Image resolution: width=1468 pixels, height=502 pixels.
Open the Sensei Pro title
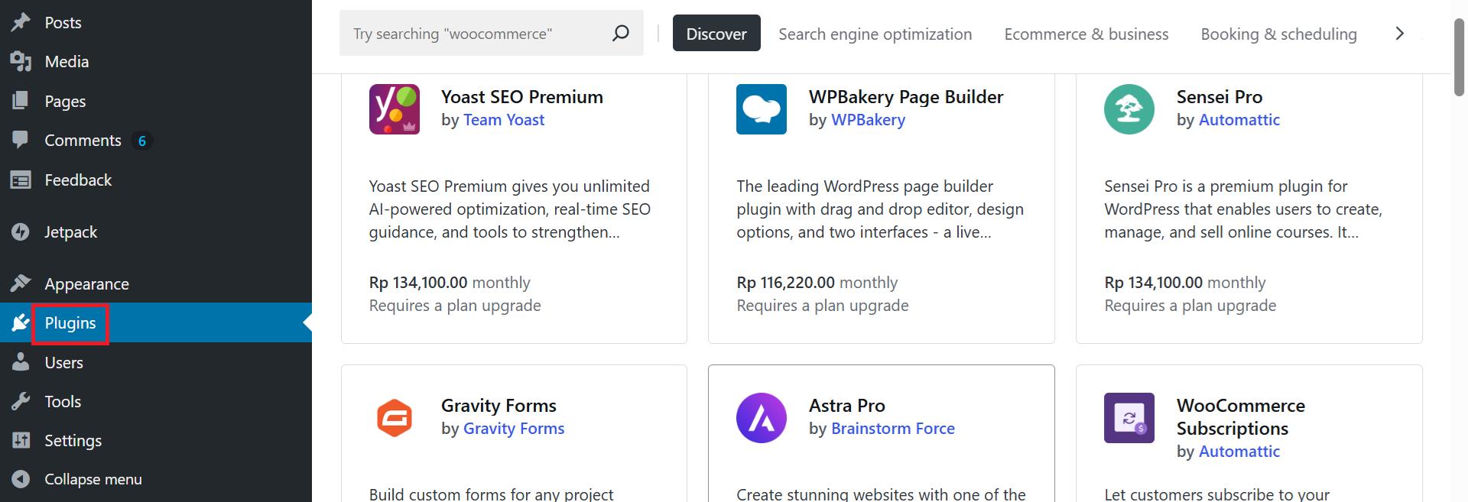pos(1220,97)
